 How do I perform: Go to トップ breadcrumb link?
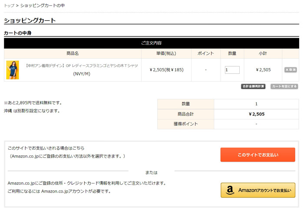pyautogui.click(x=9, y=6)
